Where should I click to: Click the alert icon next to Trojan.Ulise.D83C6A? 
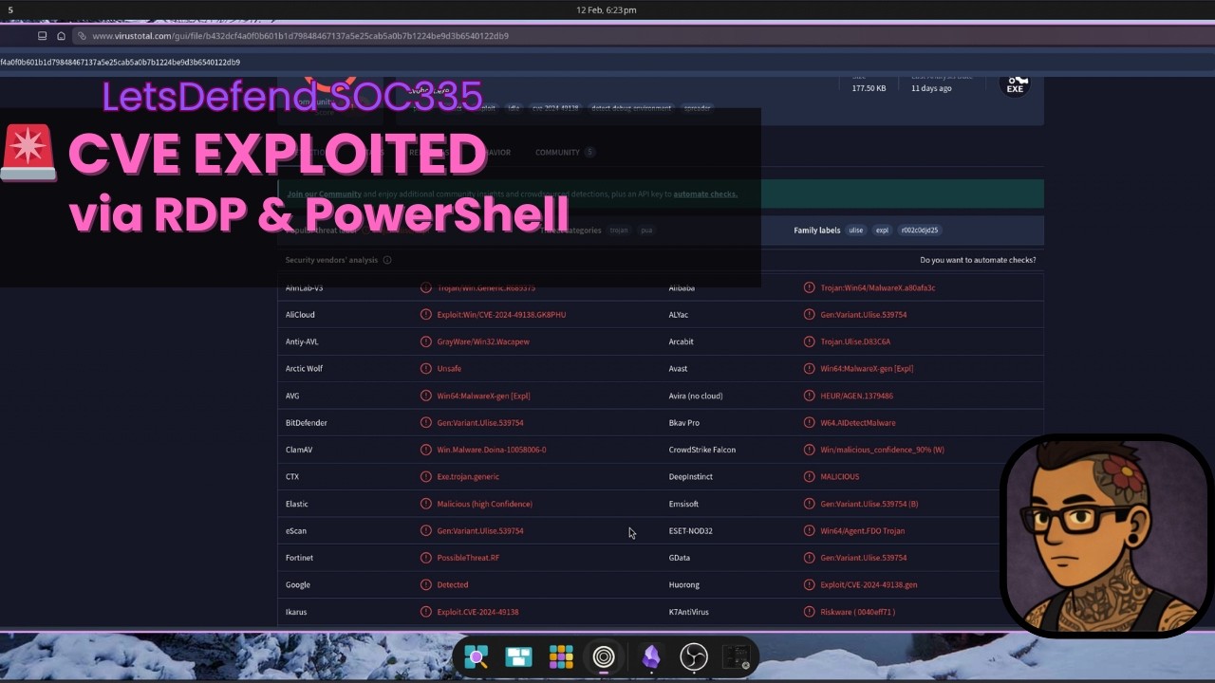(810, 341)
